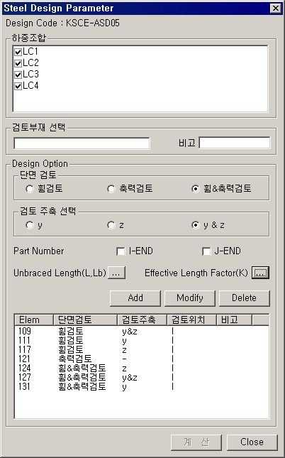The image size is (285, 458).
Task: Uncheck the LC3 load combination
Action: tap(18, 75)
